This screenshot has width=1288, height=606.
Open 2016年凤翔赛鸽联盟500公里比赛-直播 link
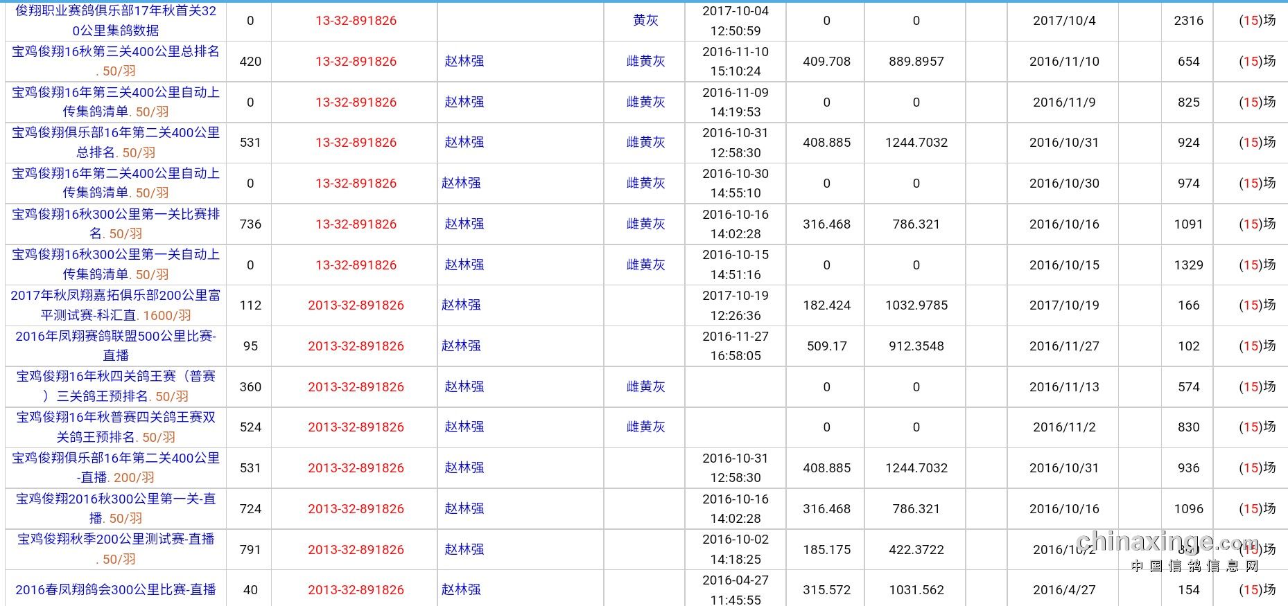(x=116, y=337)
